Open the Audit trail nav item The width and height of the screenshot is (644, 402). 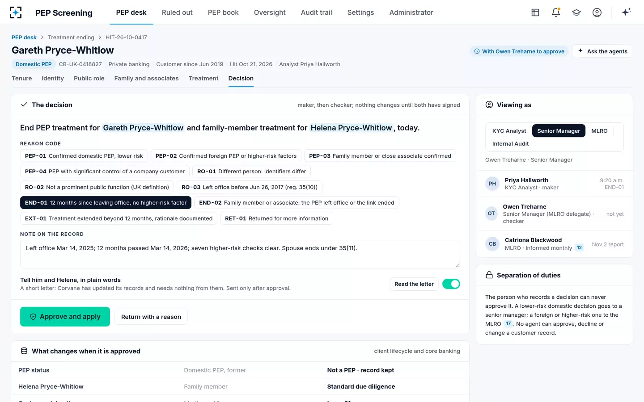pos(316,13)
